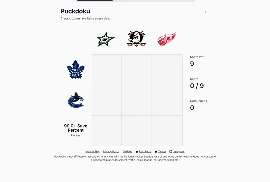Select the Maple Leafs and Ducks cell

(137, 70)
